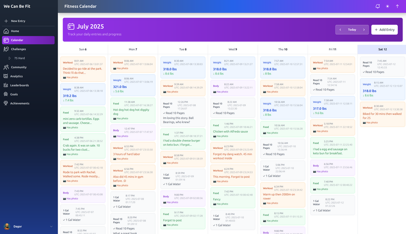The width and height of the screenshot is (406, 234).
Task: Click the Today button
Action: [352, 30]
